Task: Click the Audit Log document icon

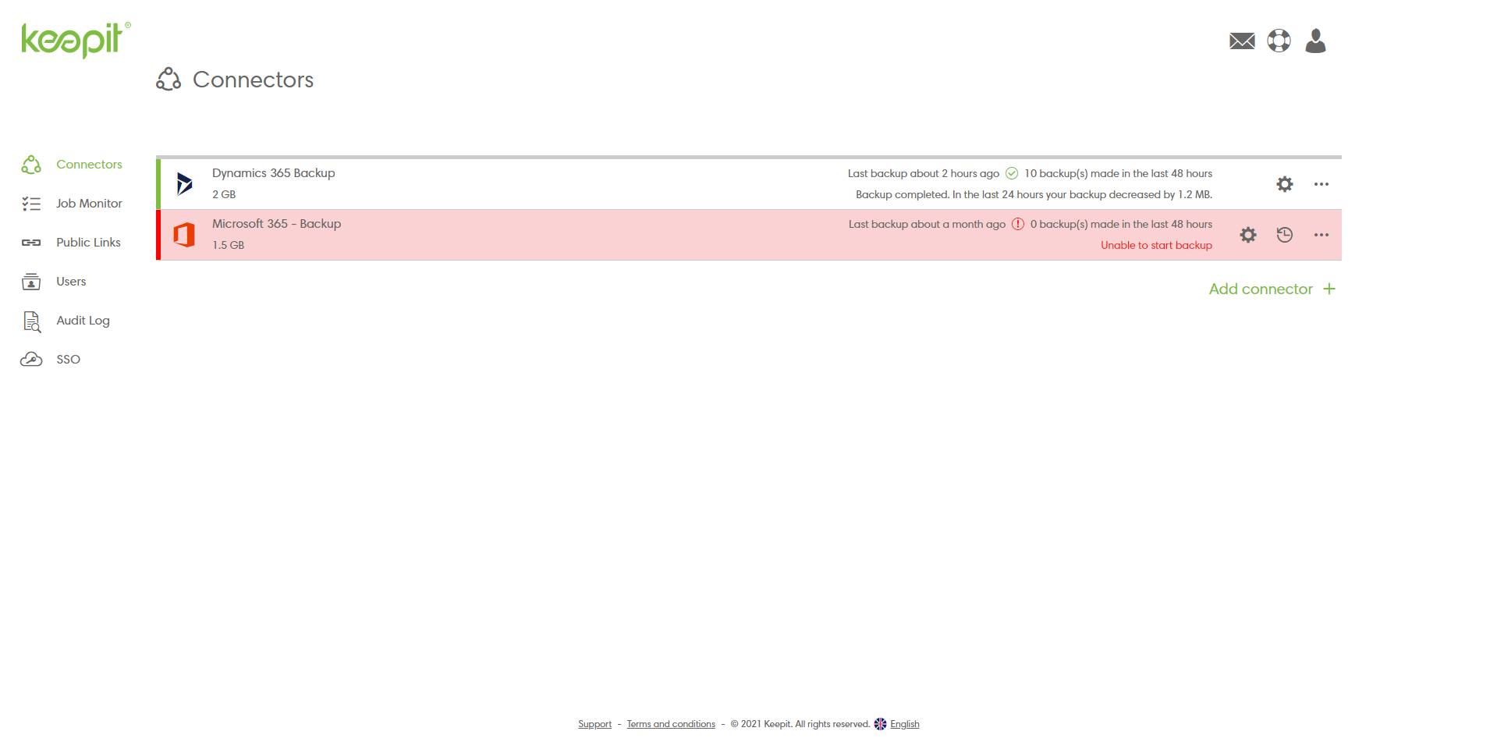Action: [x=31, y=321]
